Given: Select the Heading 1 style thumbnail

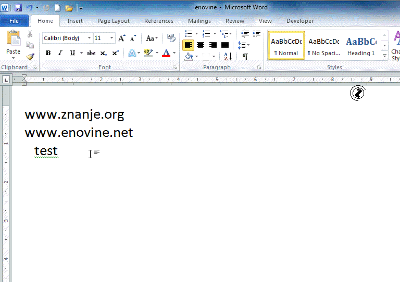Looking at the screenshot, I should pos(361,45).
